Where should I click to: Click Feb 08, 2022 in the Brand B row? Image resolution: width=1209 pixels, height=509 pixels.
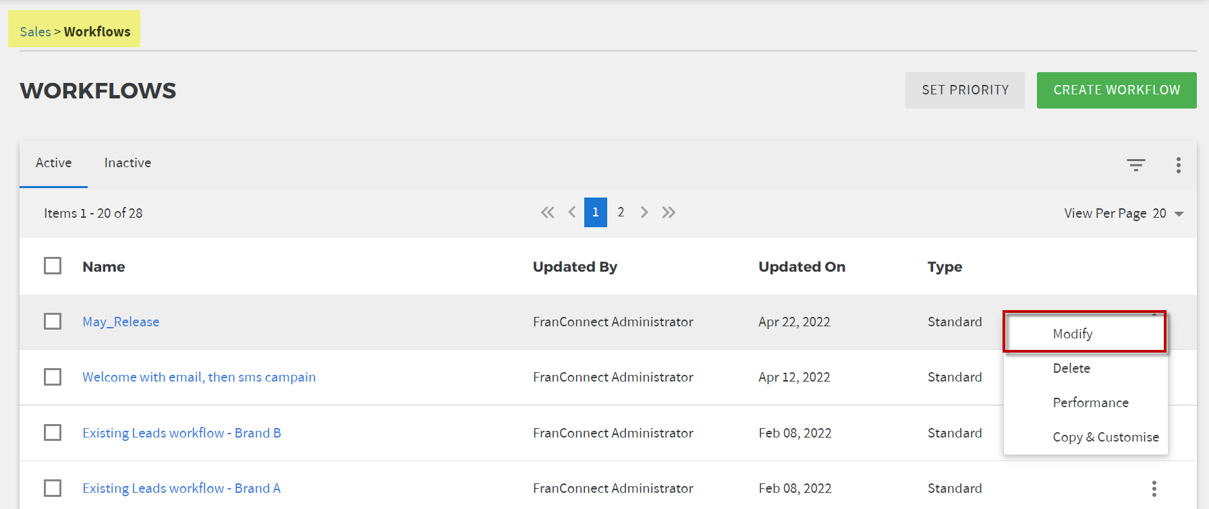[x=795, y=433]
